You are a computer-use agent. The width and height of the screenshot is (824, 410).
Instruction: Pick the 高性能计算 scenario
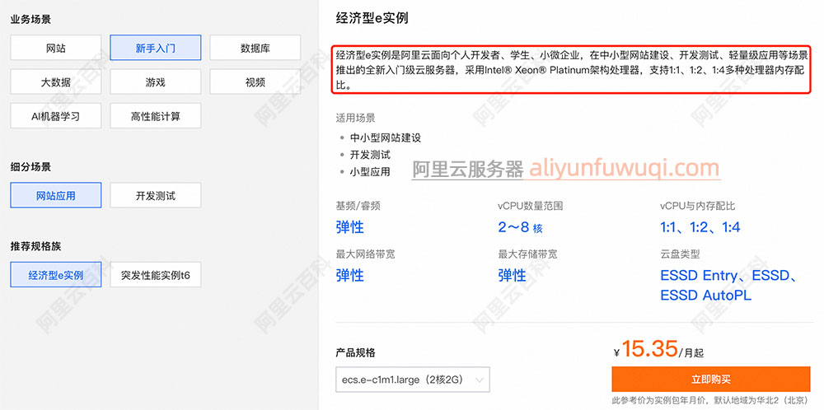click(x=156, y=116)
